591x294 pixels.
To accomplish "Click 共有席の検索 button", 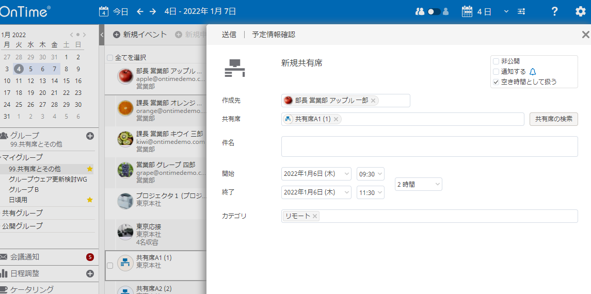I will [x=554, y=119].
